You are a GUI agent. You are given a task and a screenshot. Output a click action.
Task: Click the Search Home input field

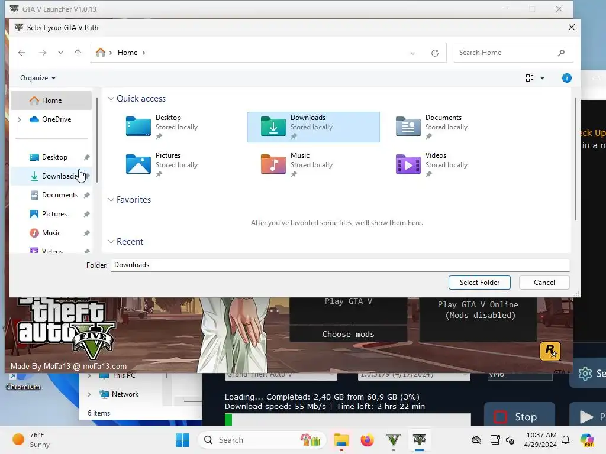point(513,53)
